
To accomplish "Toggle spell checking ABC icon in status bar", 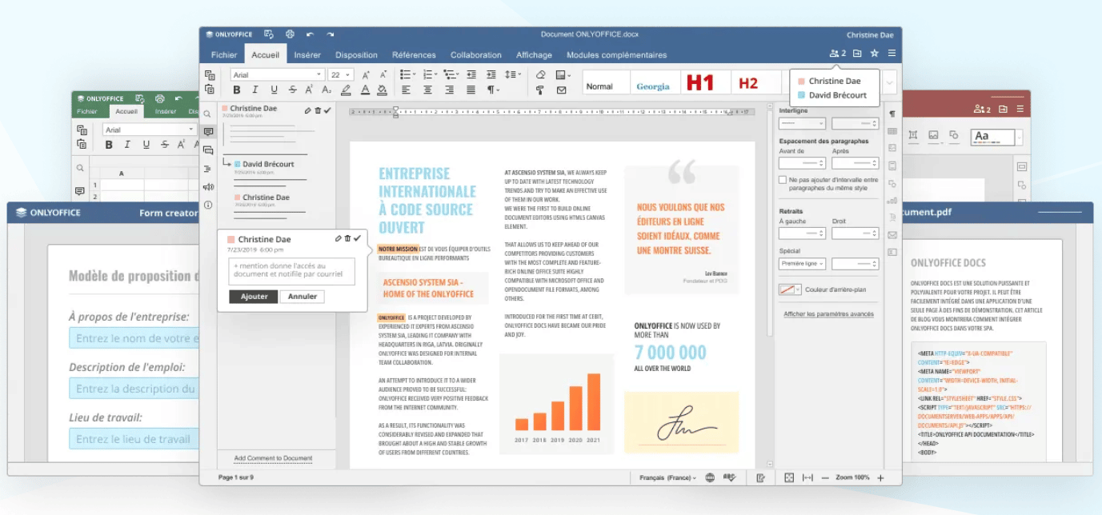I will tap(729, 477).
